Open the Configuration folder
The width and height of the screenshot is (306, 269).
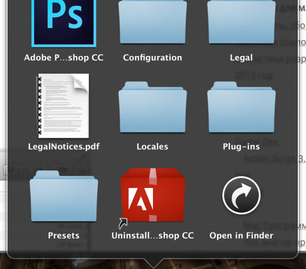pyautogui.click(x=153, y=22)
